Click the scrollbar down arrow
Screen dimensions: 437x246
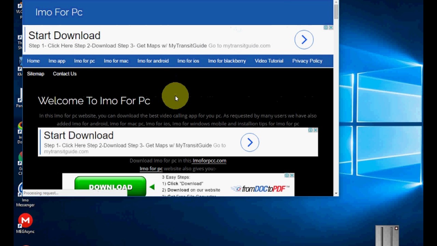point(336,193)
